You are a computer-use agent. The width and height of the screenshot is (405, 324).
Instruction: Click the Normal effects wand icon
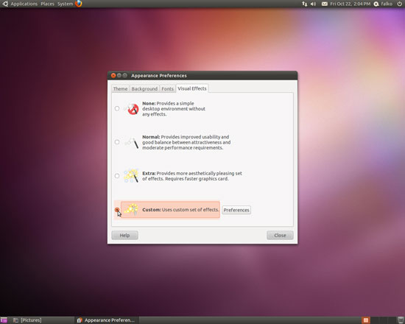(132, 143)
